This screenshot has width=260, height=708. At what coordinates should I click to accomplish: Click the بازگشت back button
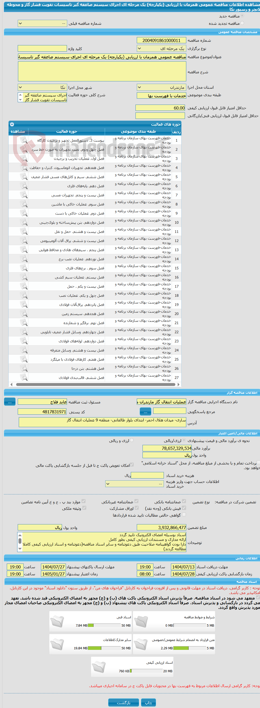123,703
